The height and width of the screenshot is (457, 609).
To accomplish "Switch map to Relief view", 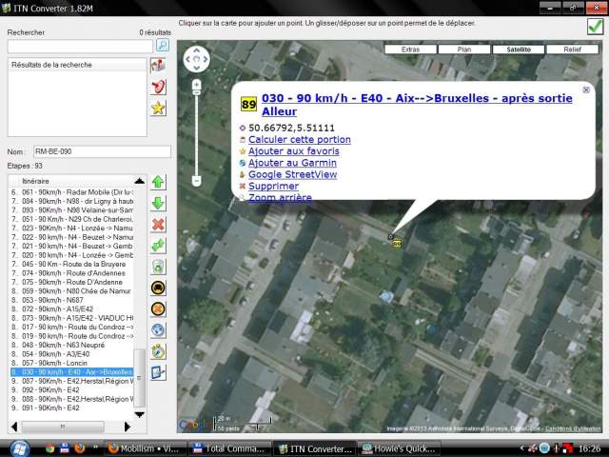I will click(572, 49).
